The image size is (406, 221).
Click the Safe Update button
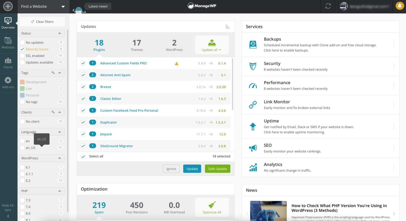pyautogui.click(x=217, y=169)
